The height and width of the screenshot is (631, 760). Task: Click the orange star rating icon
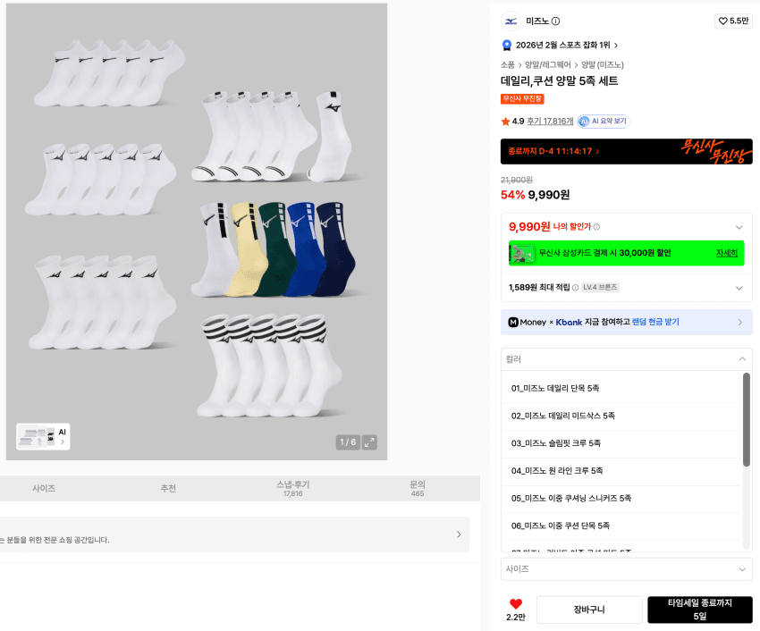[505, 122]
